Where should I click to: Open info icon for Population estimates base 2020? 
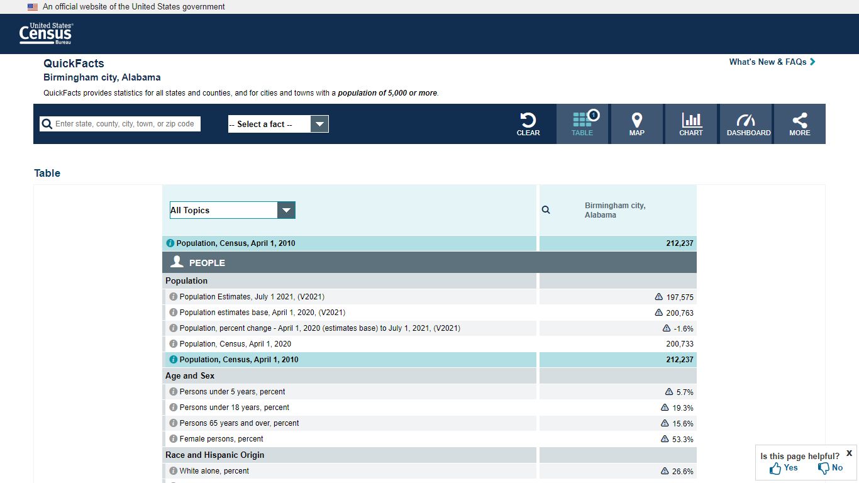click(174, 313)
